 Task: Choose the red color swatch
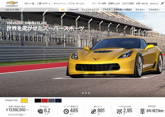[x=45, y=101]
